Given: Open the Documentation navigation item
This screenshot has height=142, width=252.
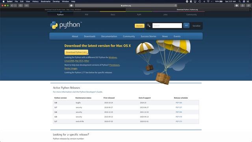Looking at the screenshot, I should click(x=109, y=36).
